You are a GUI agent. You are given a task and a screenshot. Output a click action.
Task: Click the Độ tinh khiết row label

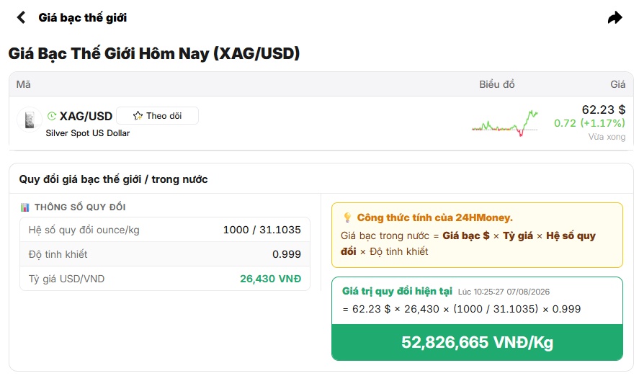click(x=58, y=254)
